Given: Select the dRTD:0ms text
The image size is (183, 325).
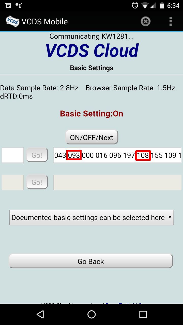Looking at the screenshot, I should (x=16, y=96).
